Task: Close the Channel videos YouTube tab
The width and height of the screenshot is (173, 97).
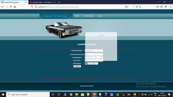Action: pyautogui.click(x=55, y=2)
